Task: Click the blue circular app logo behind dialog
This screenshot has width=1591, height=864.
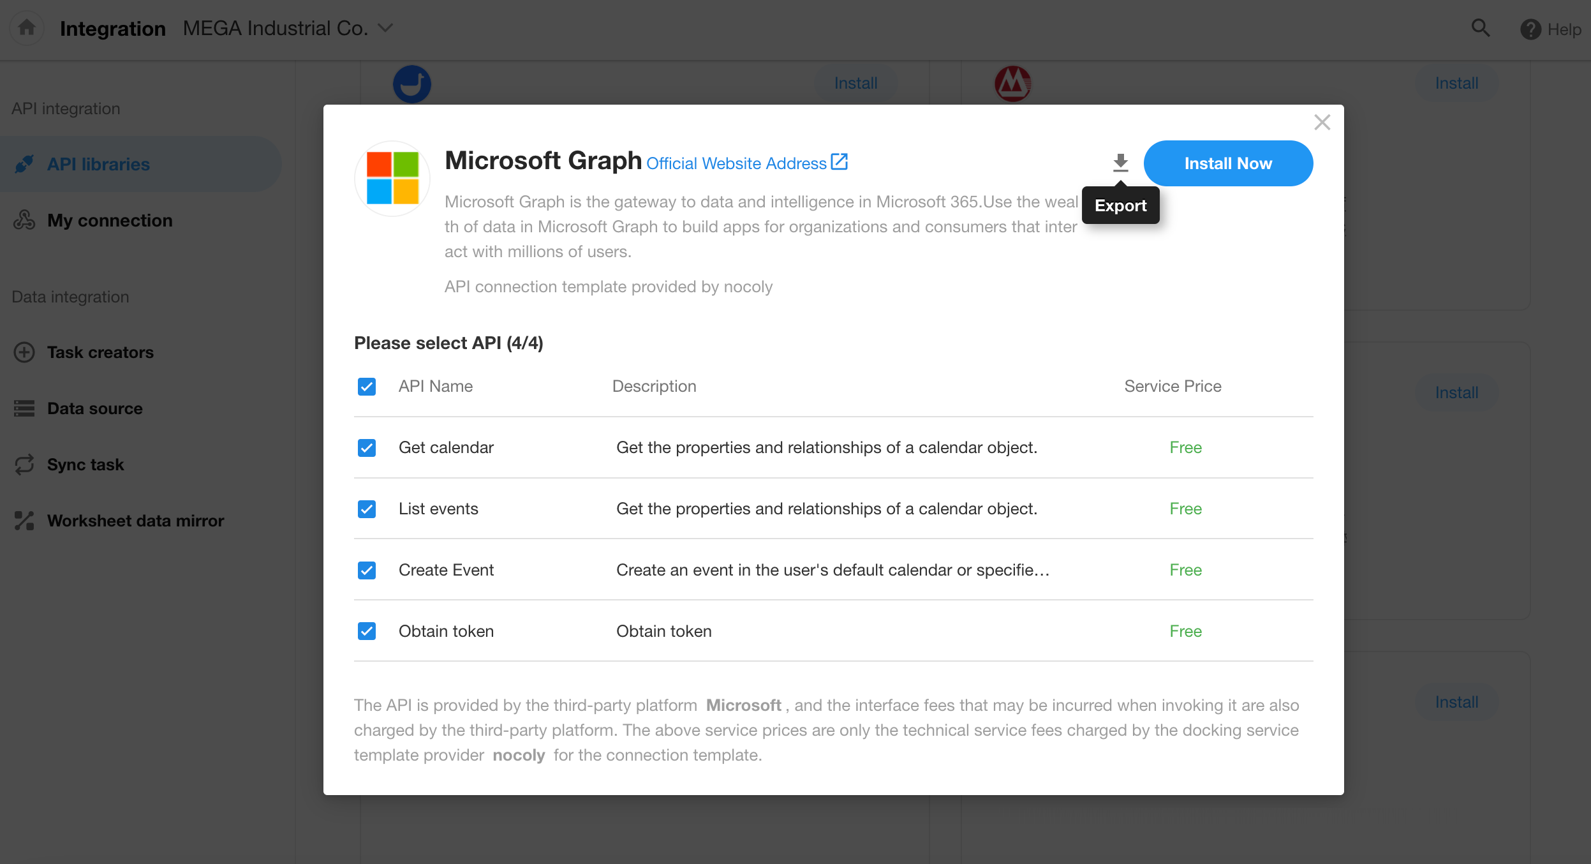Action: pos(411,84)
